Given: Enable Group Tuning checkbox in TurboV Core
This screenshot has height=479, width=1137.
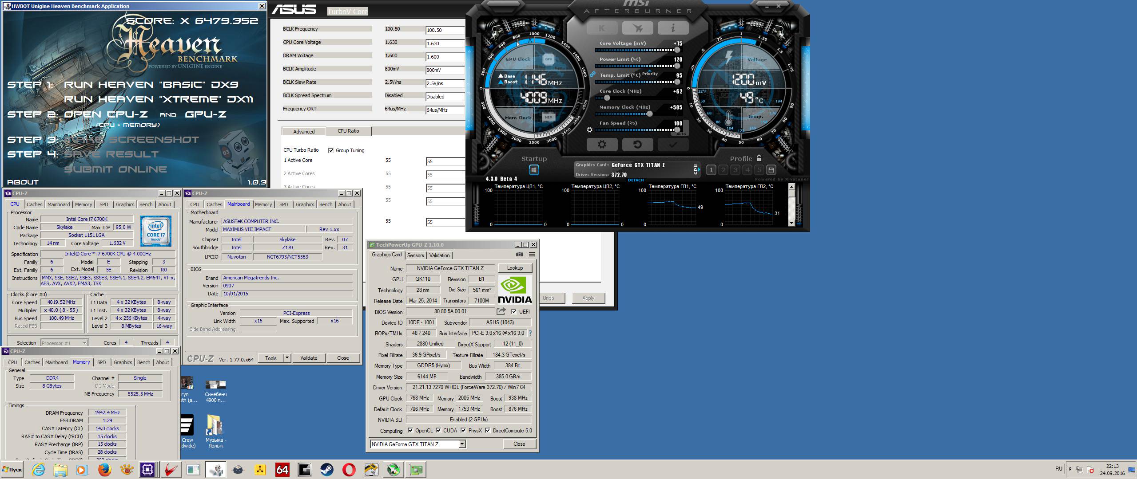Looking at the screenshot, I should [330, 150].
